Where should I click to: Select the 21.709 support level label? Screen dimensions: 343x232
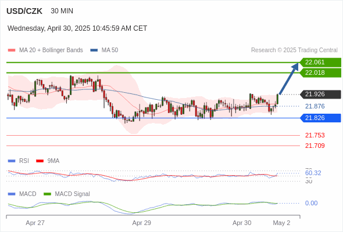315,146
